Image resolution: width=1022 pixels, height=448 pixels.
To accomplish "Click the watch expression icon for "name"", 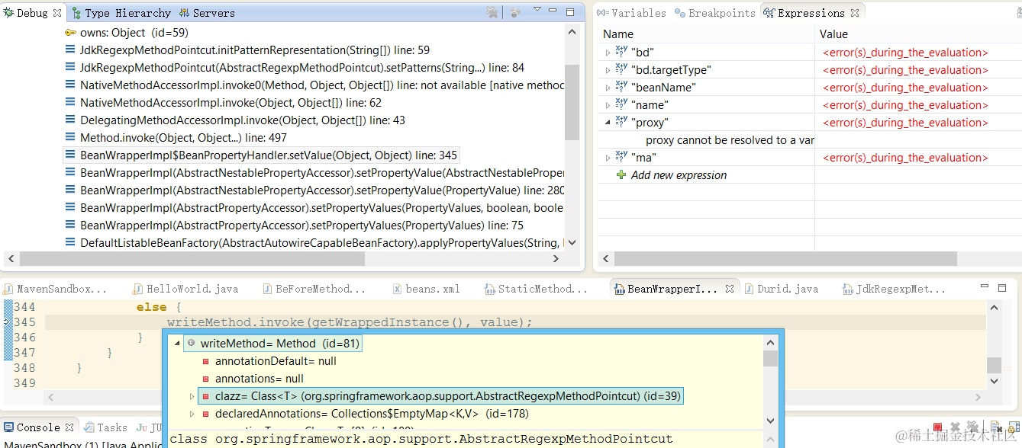I will point(621,104).
